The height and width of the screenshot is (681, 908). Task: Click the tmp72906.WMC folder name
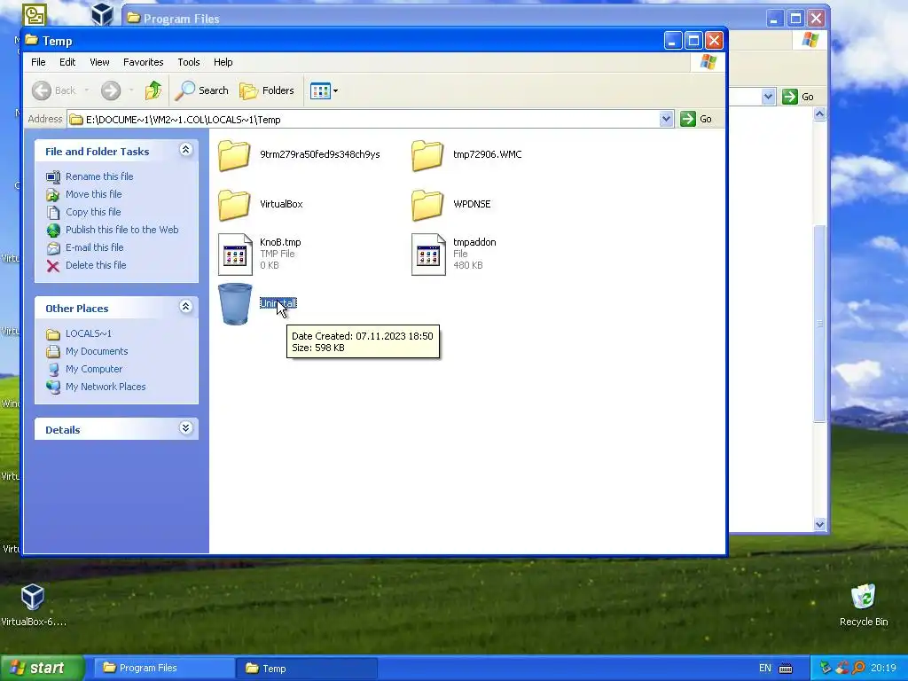click(487, 154)
